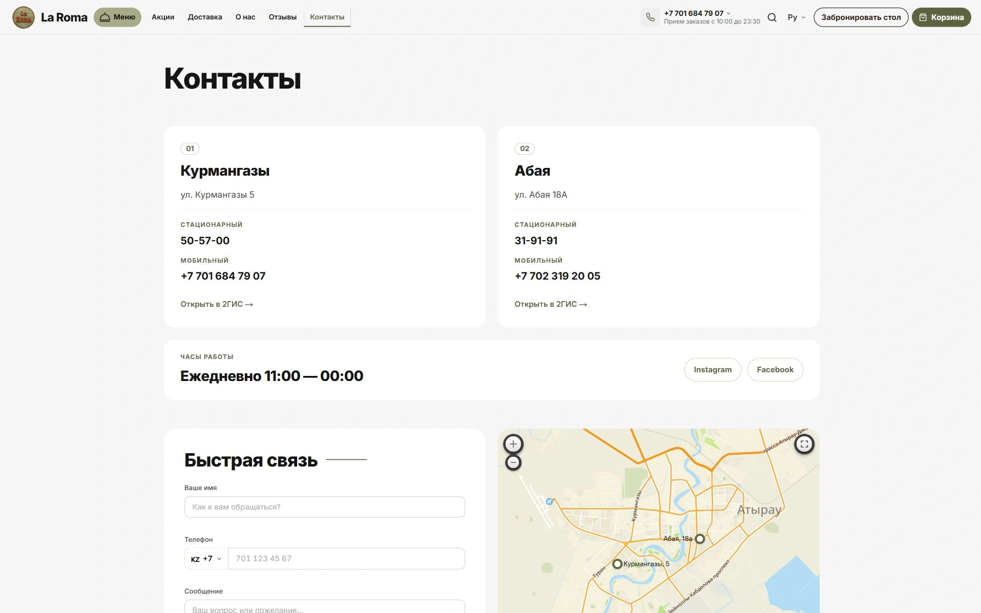The height and width of the screenshot is (613, 981).
Task: Go to Акции page
Action: pos(163,17)
